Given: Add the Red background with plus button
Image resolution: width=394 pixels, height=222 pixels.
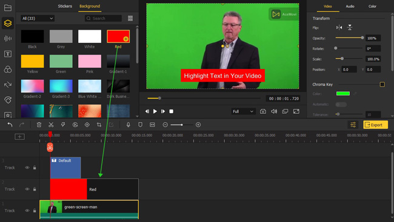Looking at the screenshot, I should pos(125,39).
